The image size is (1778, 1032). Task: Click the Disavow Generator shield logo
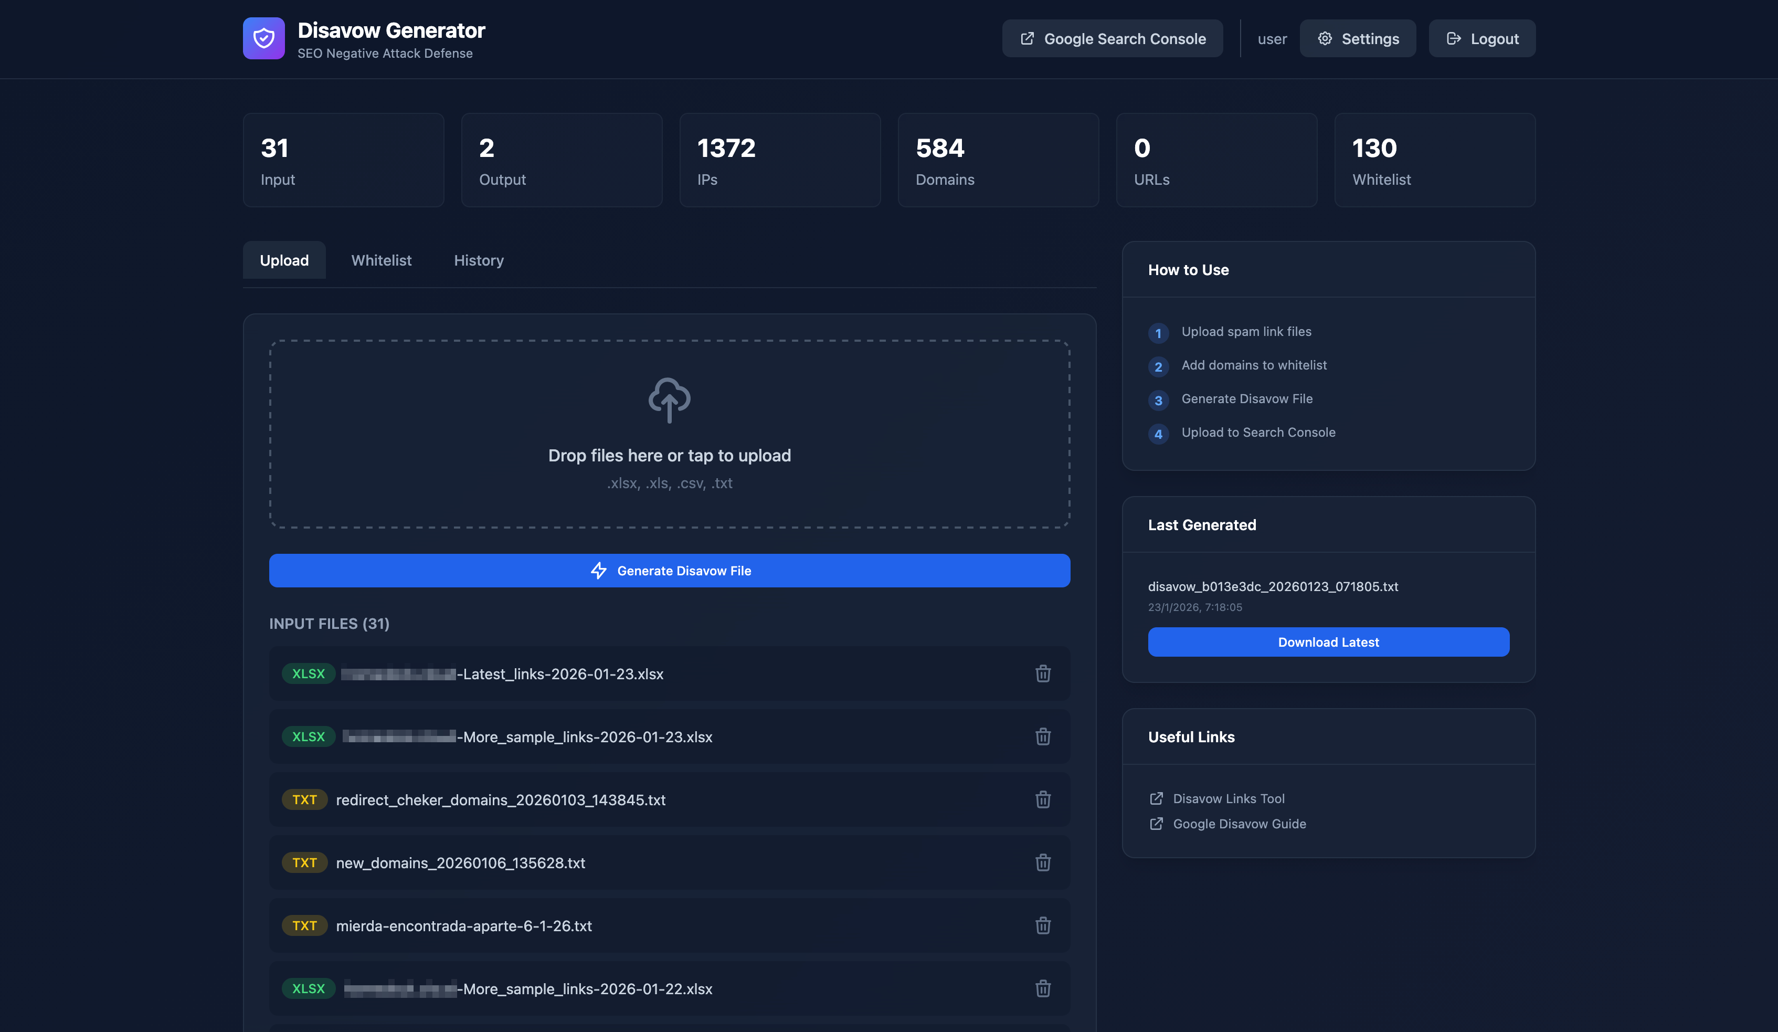click(x=263, y=38)
